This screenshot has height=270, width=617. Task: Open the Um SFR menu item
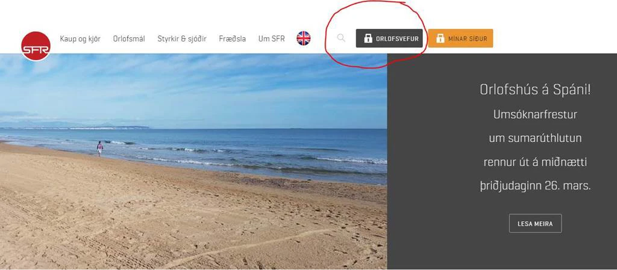(272, 39)
